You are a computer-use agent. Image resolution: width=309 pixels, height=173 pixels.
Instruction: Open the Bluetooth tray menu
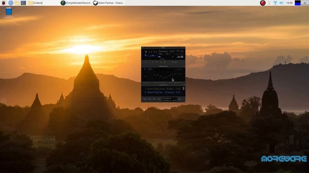[269, 3]
